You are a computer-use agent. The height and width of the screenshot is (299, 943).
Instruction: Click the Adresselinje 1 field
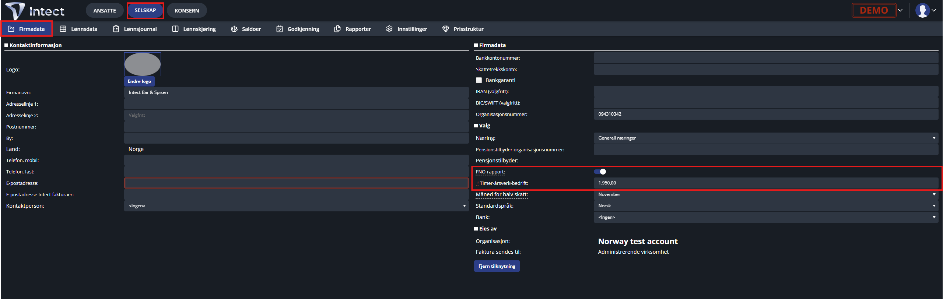pos(296,104)
